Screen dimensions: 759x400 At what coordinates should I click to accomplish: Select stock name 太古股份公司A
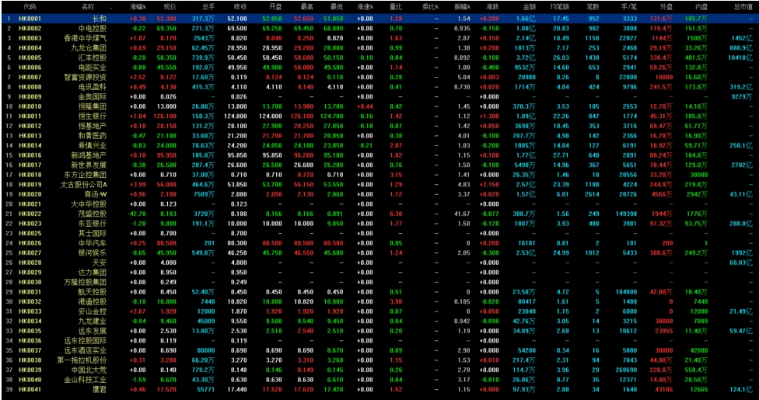pyautogui.click(x=84, y=184)
